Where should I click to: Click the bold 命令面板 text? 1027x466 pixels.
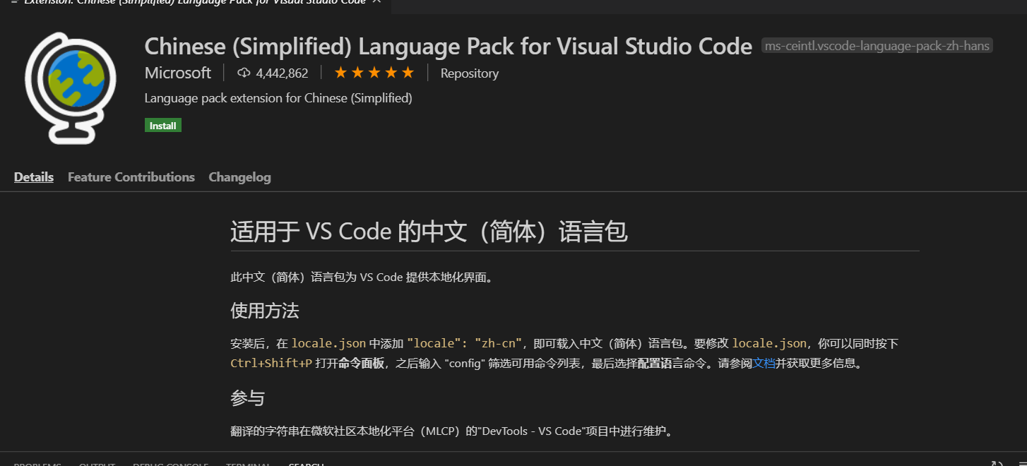pos(361,364)
